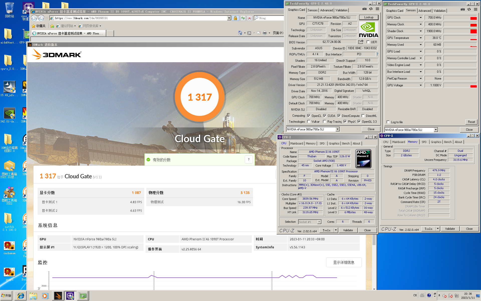Refresh the GPU-Z Sensors window
481x301 pixels.
[469, 9]
